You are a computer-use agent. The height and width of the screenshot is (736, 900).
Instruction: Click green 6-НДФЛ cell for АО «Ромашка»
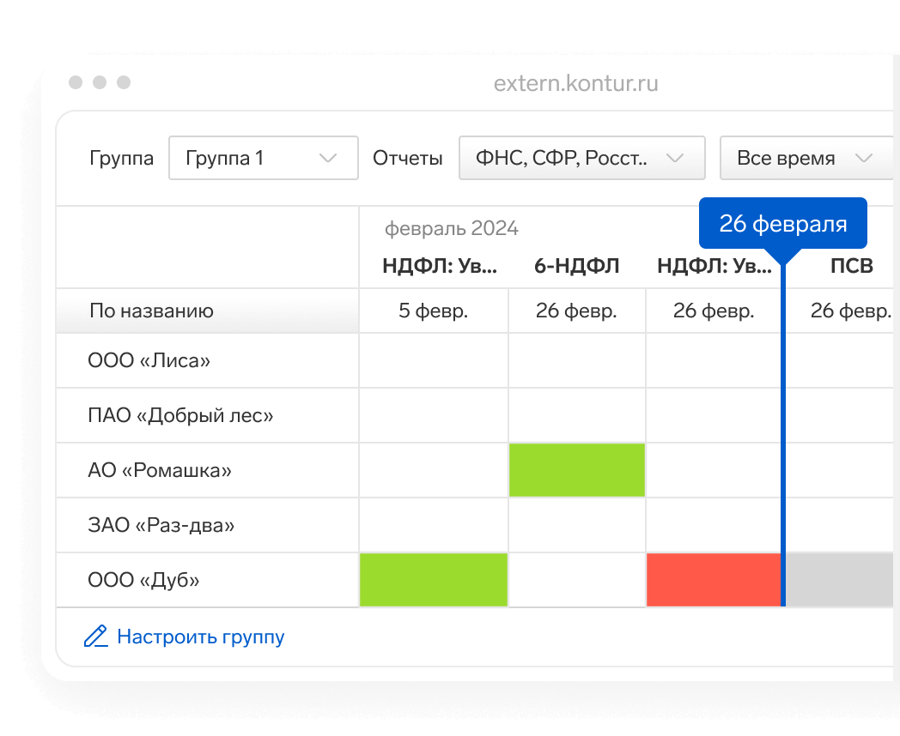coord(576,470)
